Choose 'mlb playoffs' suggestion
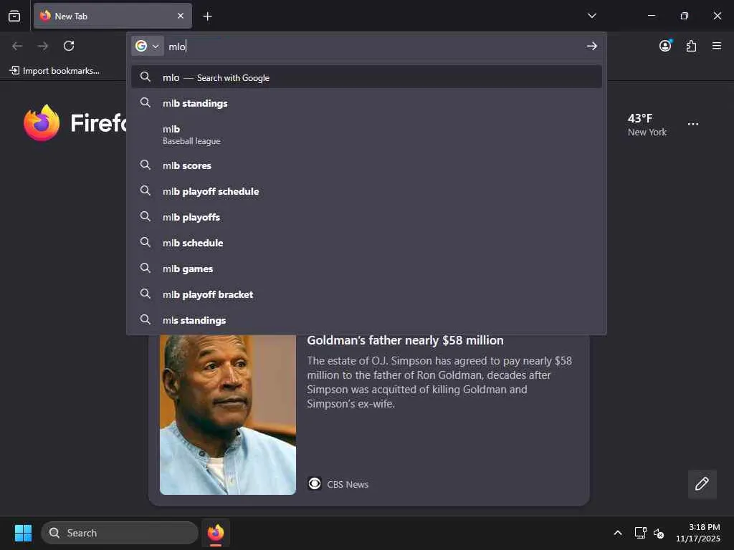This screenshot has width=734, height=550. [x=366, y=216]
